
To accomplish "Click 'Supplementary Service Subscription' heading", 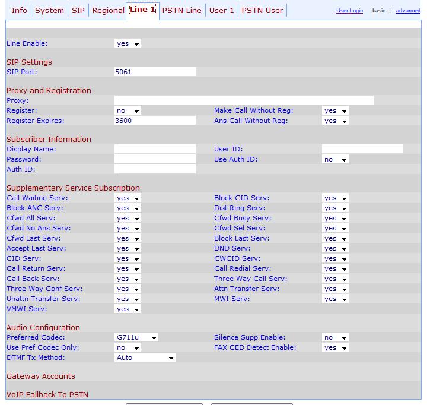I will click(73, 188).
